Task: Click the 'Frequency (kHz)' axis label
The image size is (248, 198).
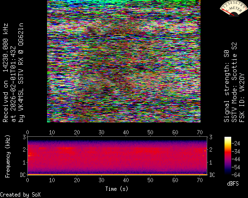Action: pos(7,156)
